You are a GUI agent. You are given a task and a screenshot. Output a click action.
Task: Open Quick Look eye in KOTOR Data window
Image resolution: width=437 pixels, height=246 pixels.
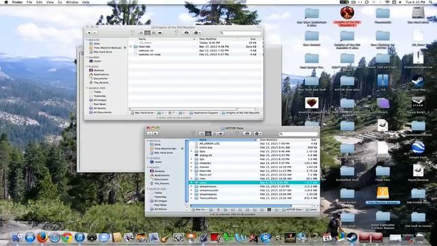[x=247, y=134]
